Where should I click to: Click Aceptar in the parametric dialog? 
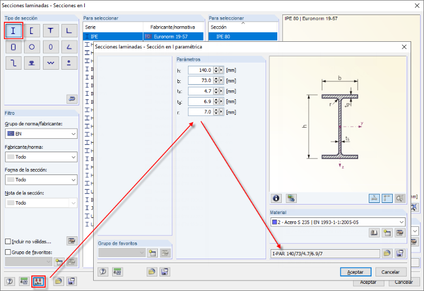click(x=355, y=272)
